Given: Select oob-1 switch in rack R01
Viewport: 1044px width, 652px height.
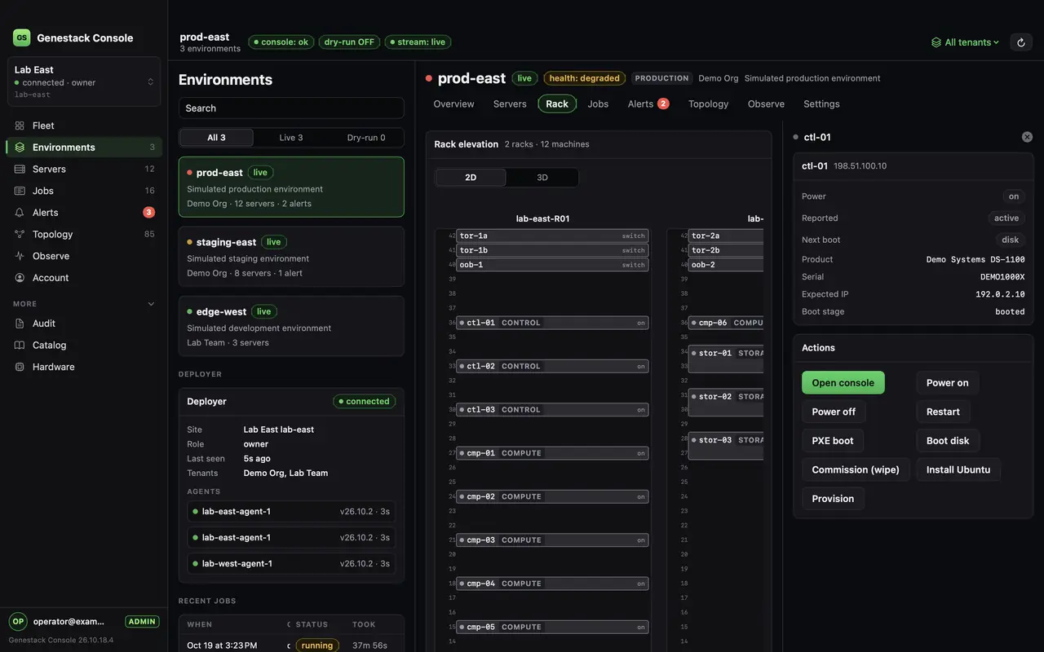Looking at the screenshot, I should coord(552,265).
